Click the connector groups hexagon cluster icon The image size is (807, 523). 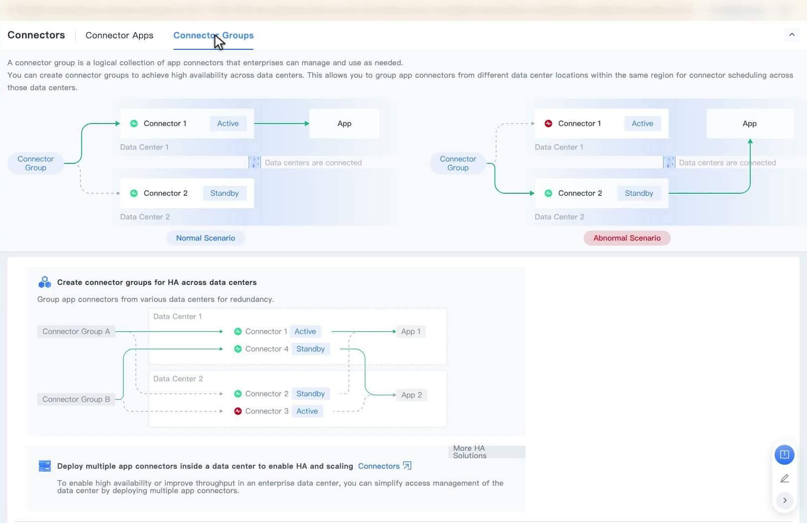(45, 282)
